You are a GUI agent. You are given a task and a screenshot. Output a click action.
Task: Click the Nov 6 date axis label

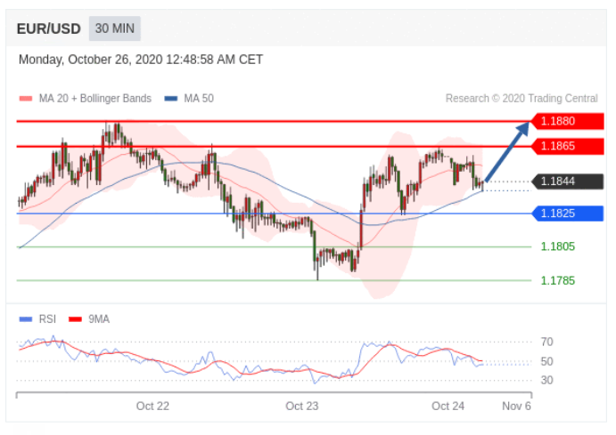516,406
